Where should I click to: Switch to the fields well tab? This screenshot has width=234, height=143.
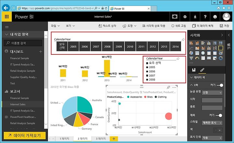[x=194, y=70]
